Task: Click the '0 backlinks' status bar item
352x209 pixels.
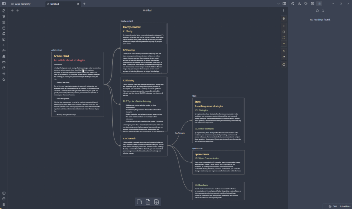Action: (345, 207)
